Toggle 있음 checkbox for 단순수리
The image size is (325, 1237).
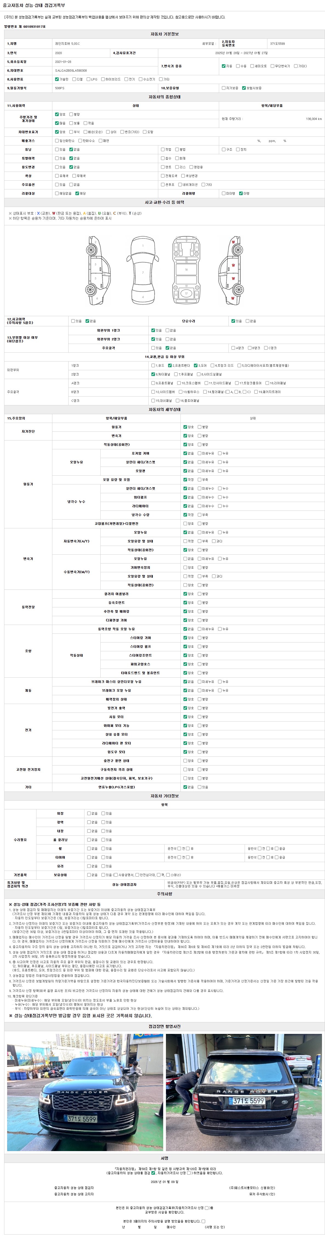(233, 321)
